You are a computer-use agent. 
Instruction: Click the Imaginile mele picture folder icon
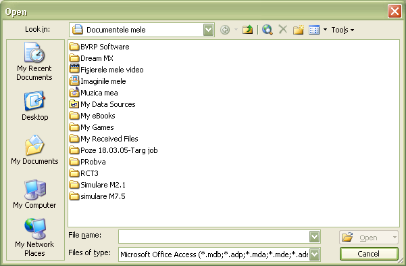point(74,81)
